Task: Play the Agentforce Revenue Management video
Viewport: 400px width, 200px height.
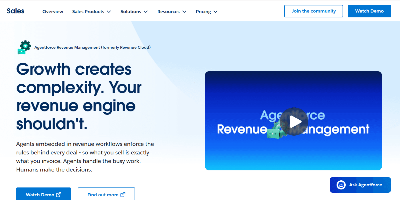Action: (294, 121)
